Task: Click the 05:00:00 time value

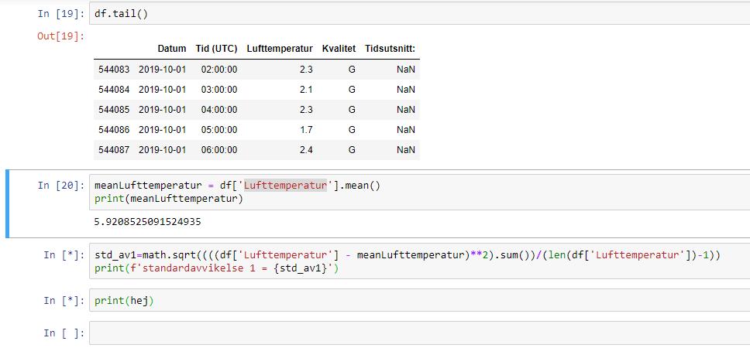Action: [218, 130]
